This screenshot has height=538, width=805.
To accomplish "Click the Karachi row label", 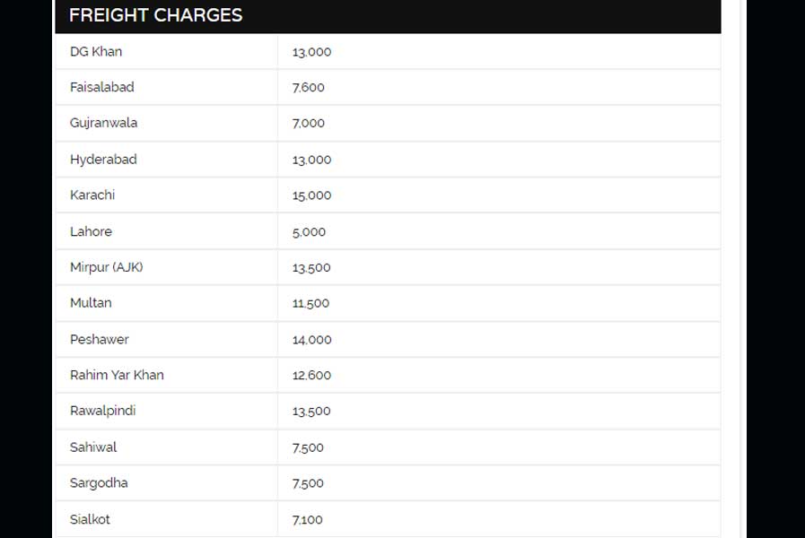I will point(92,195).
